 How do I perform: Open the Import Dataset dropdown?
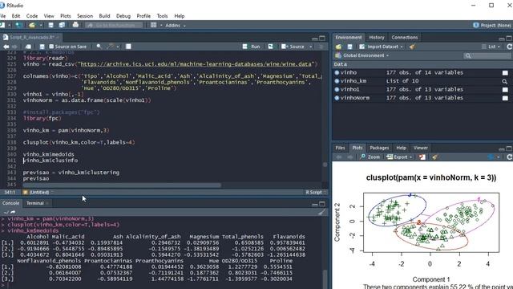382,47
